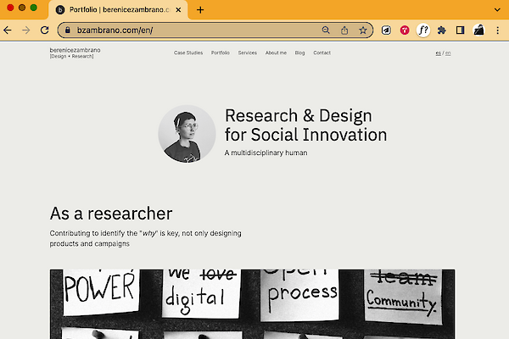The height and width of the screenshot is (339, 509).
Task: Open the Extensions puzzle piece menu
Action: 441,31
